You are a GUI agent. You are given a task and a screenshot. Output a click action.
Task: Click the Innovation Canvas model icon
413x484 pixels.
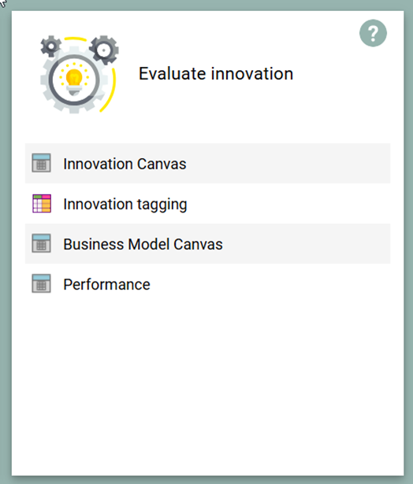(x=42, y=163)
